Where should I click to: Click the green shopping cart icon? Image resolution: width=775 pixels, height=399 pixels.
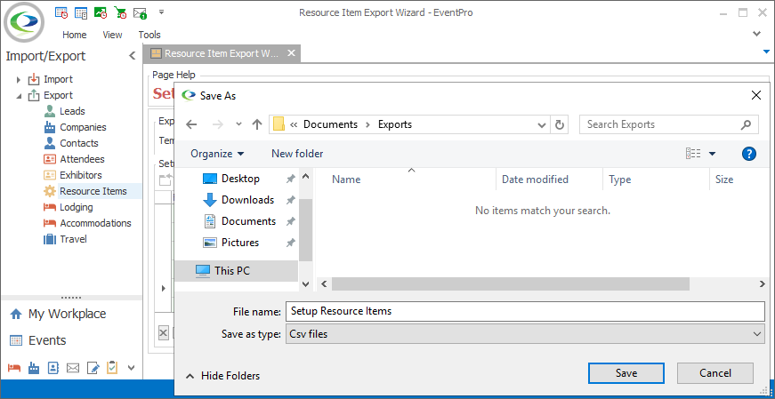121,12
